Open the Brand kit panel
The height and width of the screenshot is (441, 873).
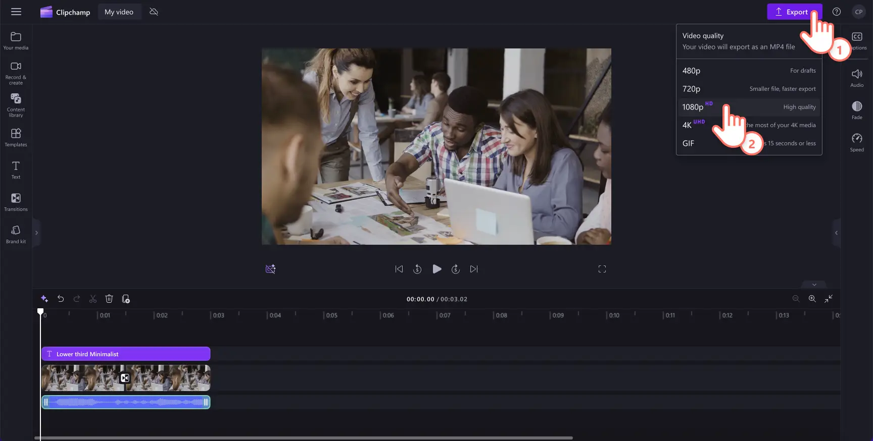pyautogui.click(x=16, y=235)
